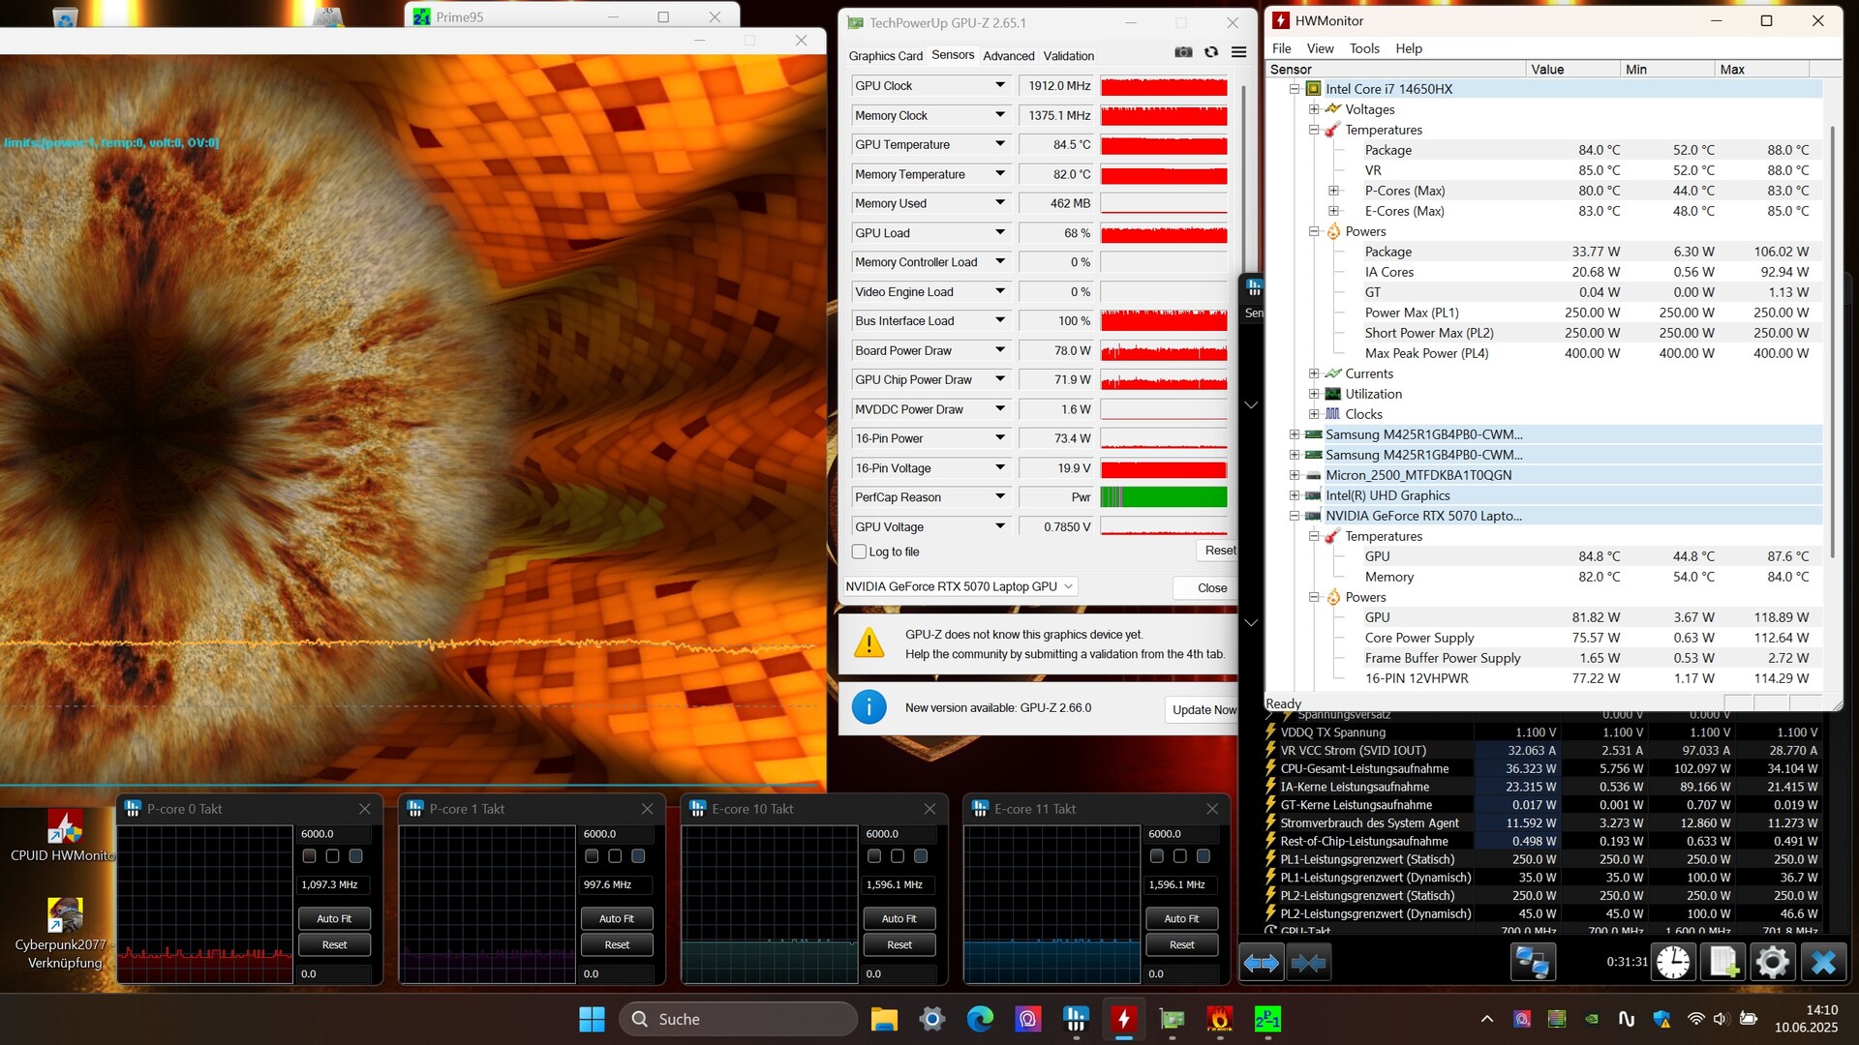Click Auto Fit in P-core 1 Takt
This screenshot has width=1859, height=1045.
coord(617,918)
